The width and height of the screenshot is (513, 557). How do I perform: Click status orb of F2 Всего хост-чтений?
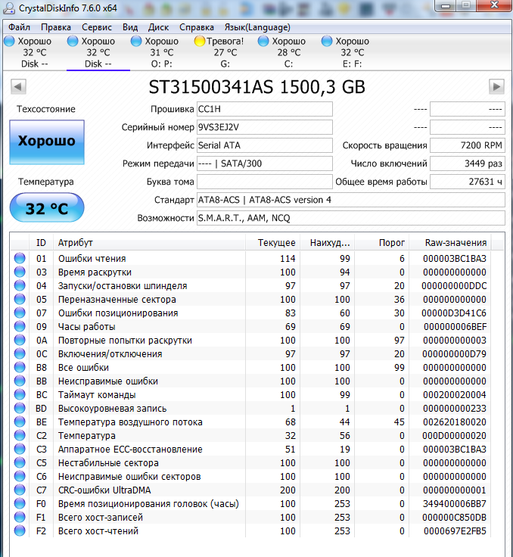(x=20, y=531)
